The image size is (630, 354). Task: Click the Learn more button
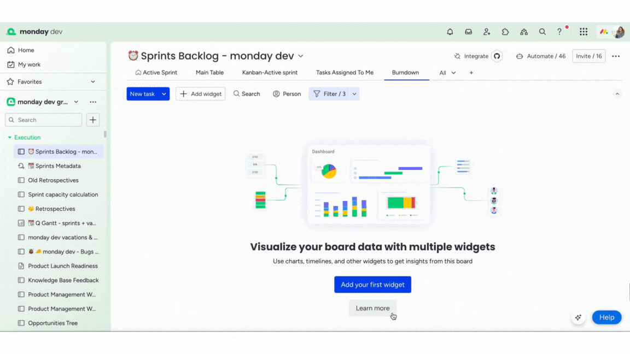click(372, 308)
